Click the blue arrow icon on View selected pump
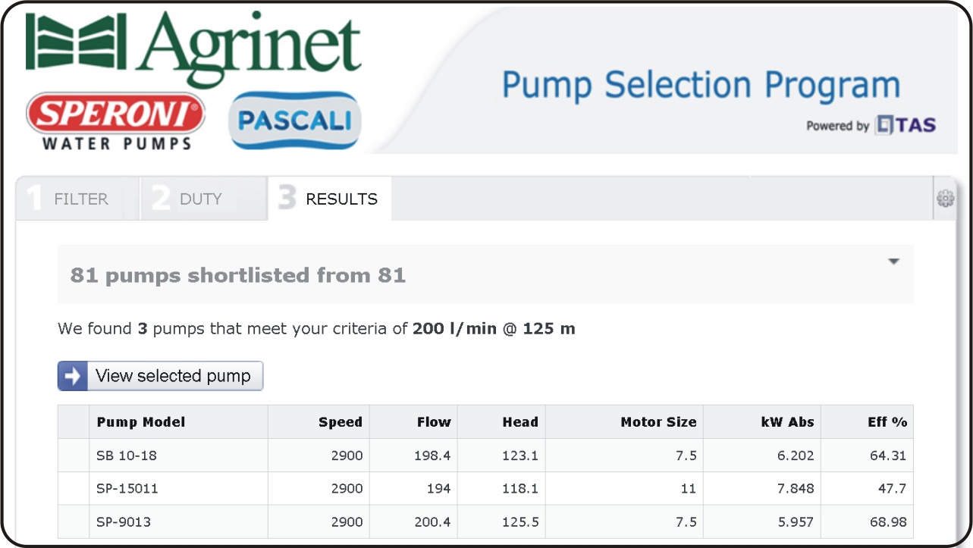This screenshot has height=548, width=973. click(x=73, y=376)
